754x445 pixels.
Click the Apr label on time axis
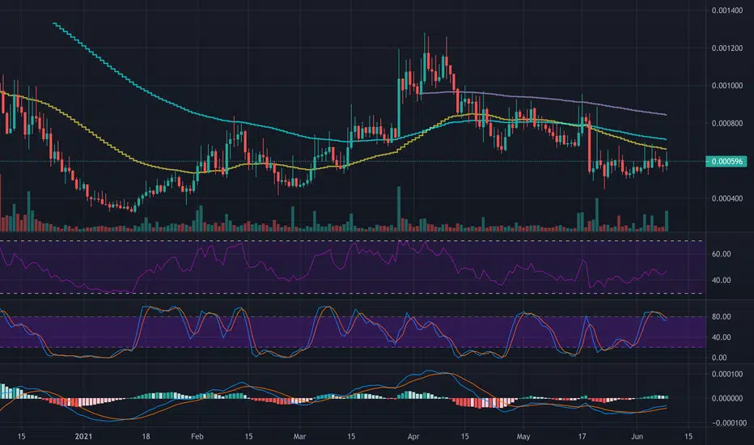click(413, 436)
